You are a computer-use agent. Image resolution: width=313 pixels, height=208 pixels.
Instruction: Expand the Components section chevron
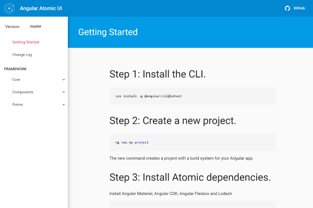click(x=64, y=92)
